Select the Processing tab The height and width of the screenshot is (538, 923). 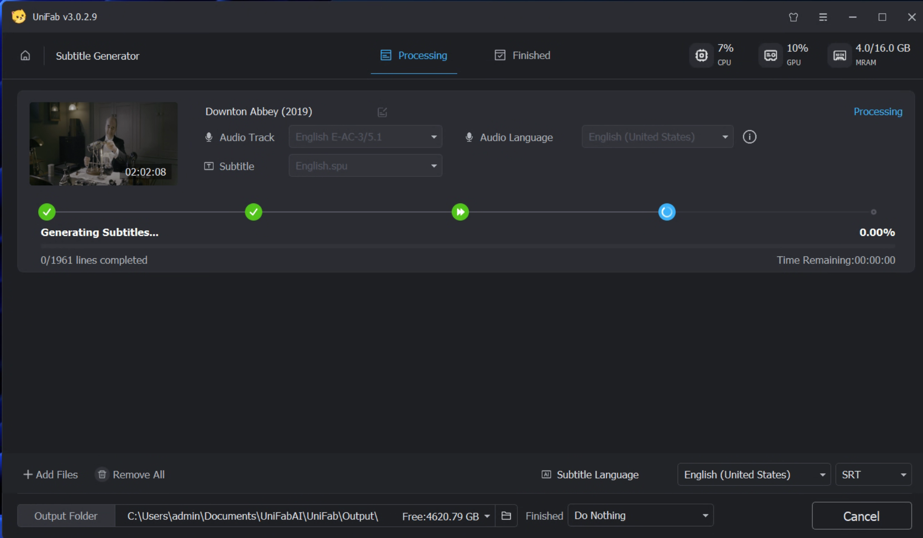414,55
